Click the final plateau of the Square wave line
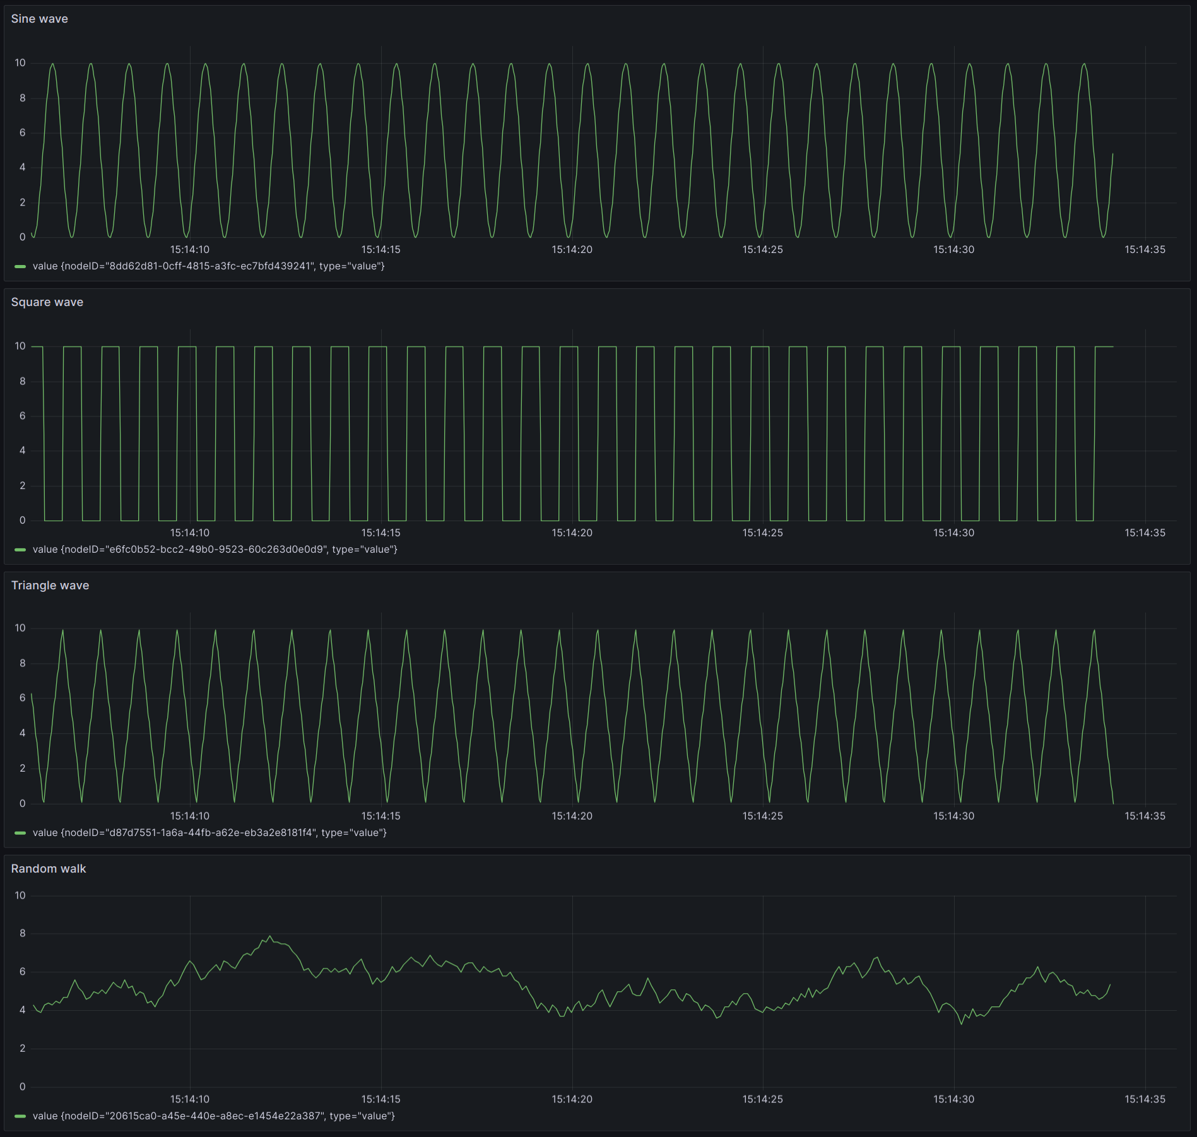Screen dimensions: 1197x1137 [1104, 346]
